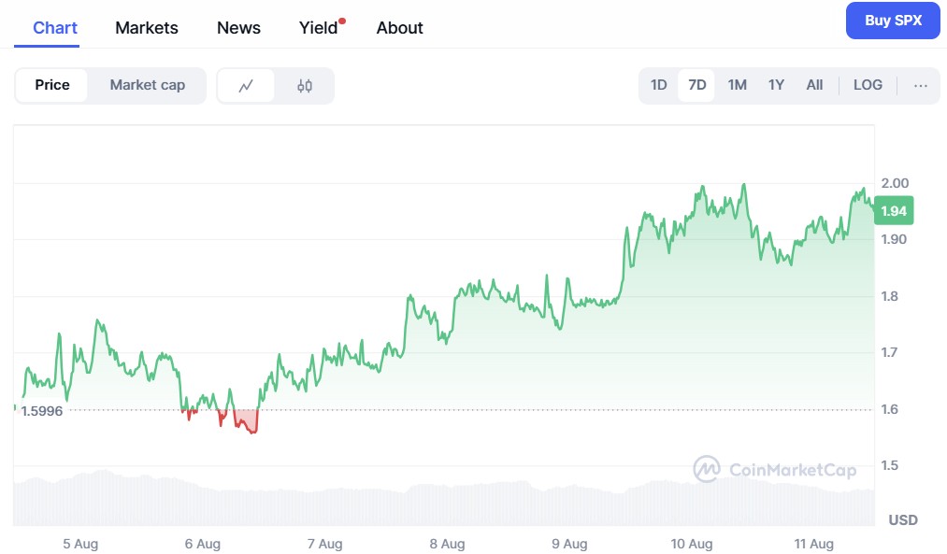
Task: Select 7D time range
Action: point(696,85)
